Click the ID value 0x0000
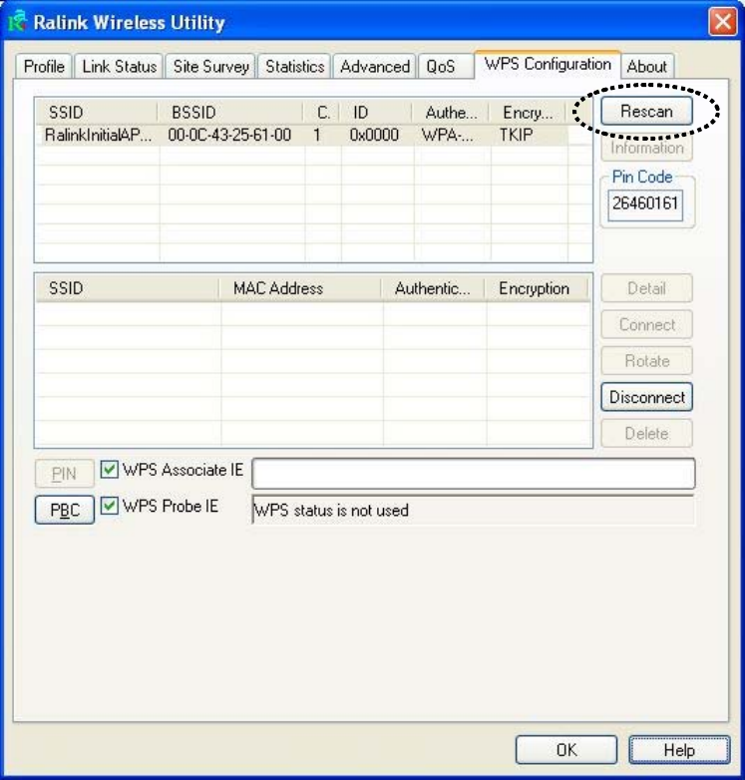This screenshot has height=780, width=745. pos(374,135)
